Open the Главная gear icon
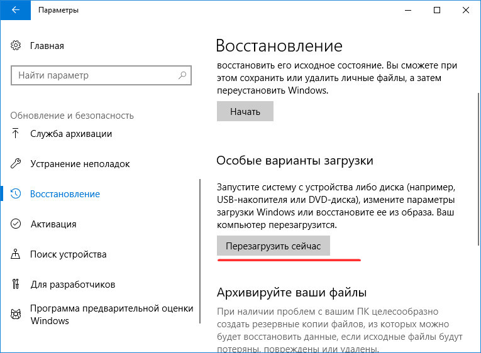 tap(16, 45)
